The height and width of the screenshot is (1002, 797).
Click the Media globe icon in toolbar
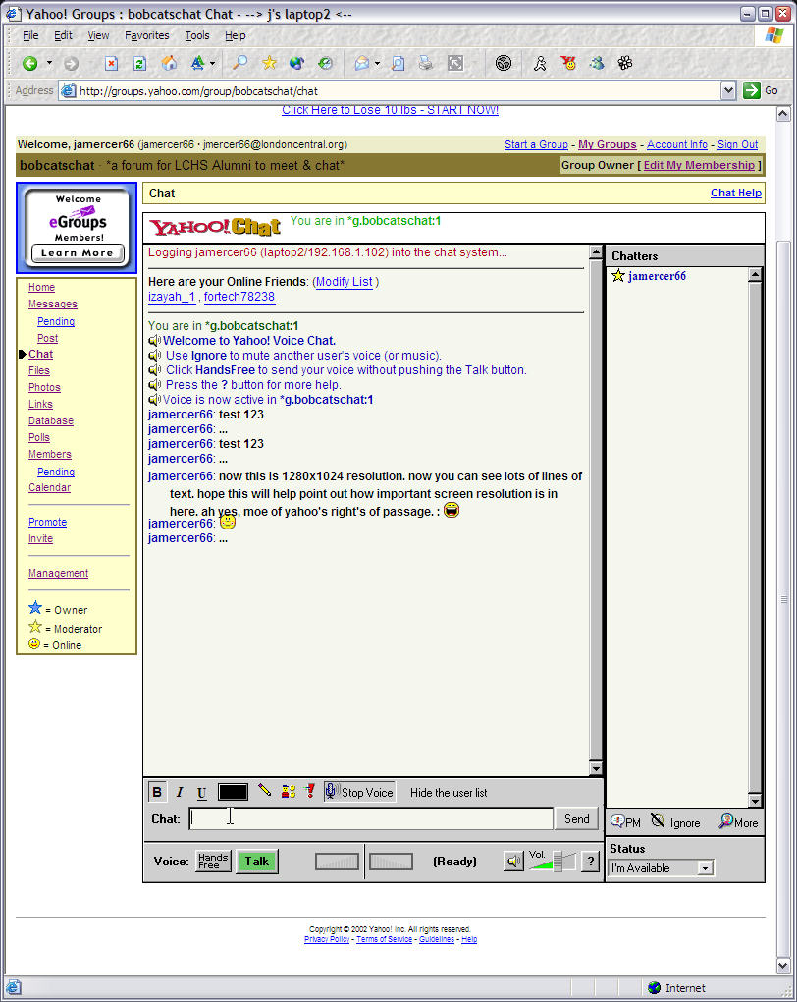pyautogui.click(x=296, y=63)
